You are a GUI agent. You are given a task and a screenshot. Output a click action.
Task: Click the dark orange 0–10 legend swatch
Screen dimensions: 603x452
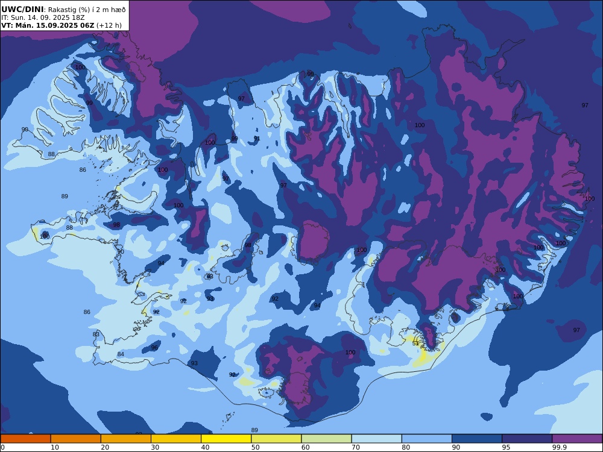tap(25, 439)
